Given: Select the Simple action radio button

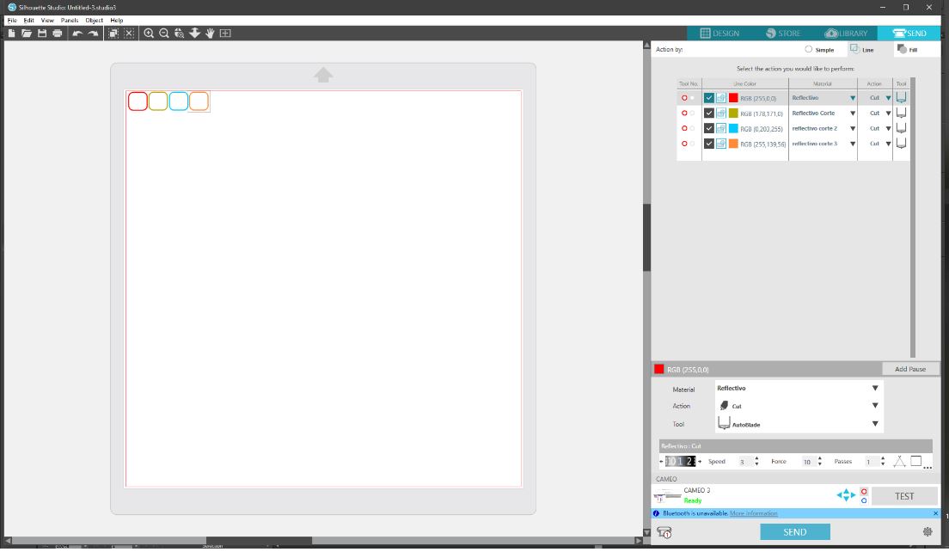Looking at the screenshot, I should 808,49.
